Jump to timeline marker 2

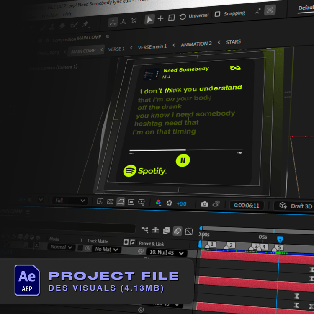229,245
